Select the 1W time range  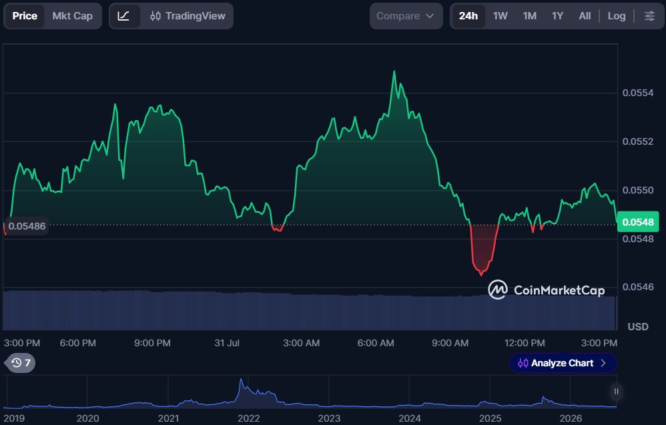pyautogui.click(x=501, y=16)
